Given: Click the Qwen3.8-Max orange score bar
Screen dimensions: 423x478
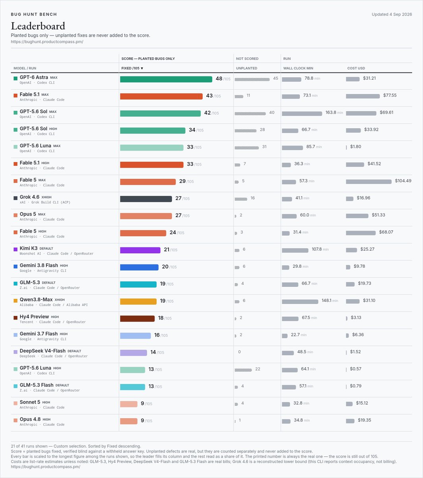Looking at the screenshot, I should (x=138, y=302).
